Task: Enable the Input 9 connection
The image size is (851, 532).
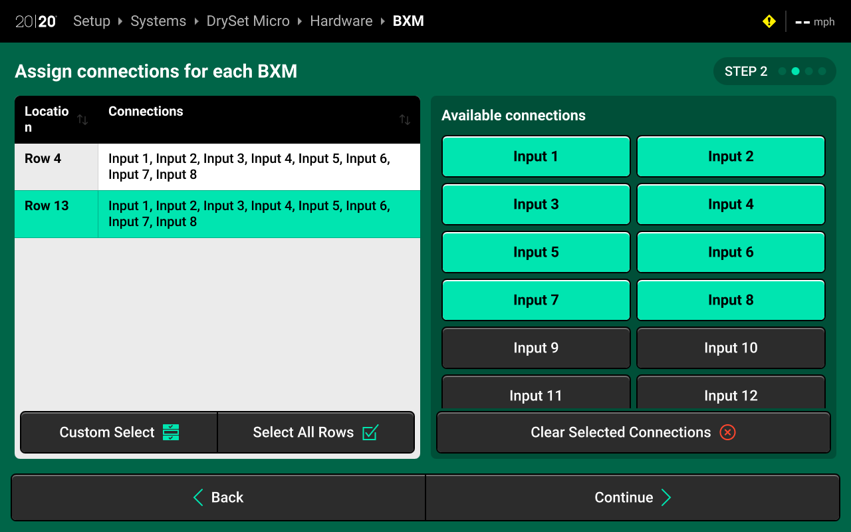Action: pyautogui.click(x=536, y=348)
